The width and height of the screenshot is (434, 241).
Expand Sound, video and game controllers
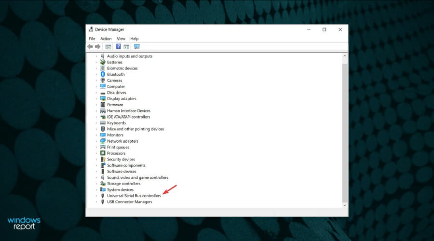pos(96,178)
